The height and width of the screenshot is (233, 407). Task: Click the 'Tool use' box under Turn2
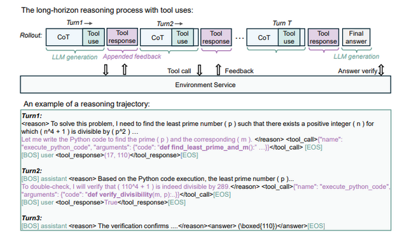click(x=183, y=38)
